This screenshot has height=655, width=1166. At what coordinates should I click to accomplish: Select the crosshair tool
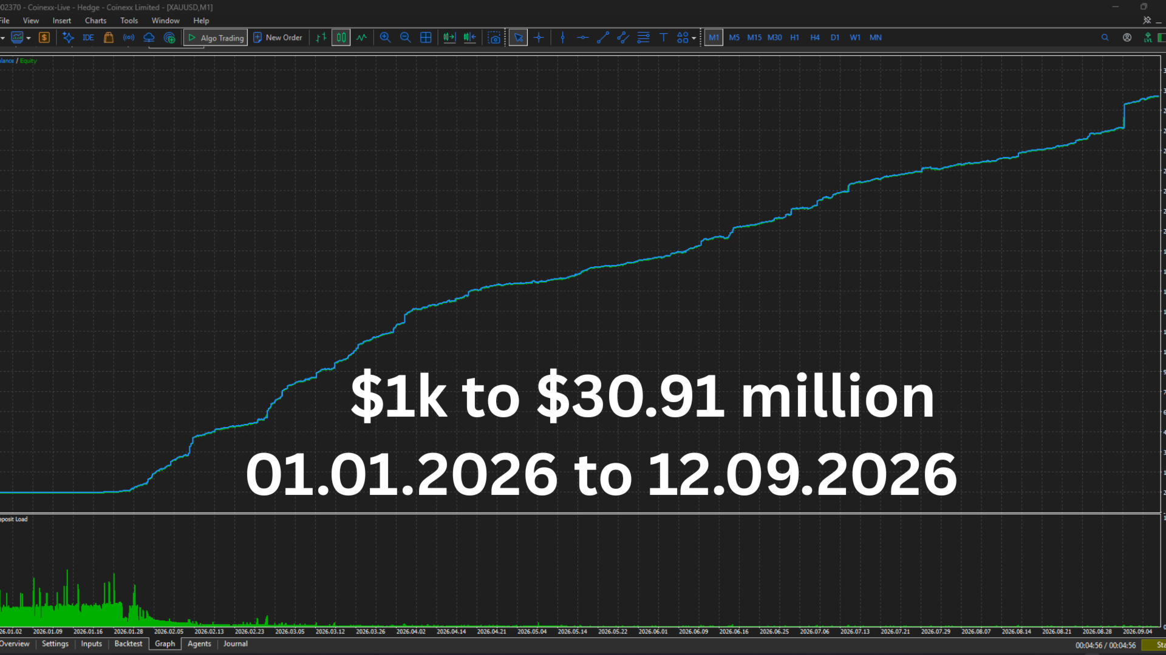[x=539, y=38]
